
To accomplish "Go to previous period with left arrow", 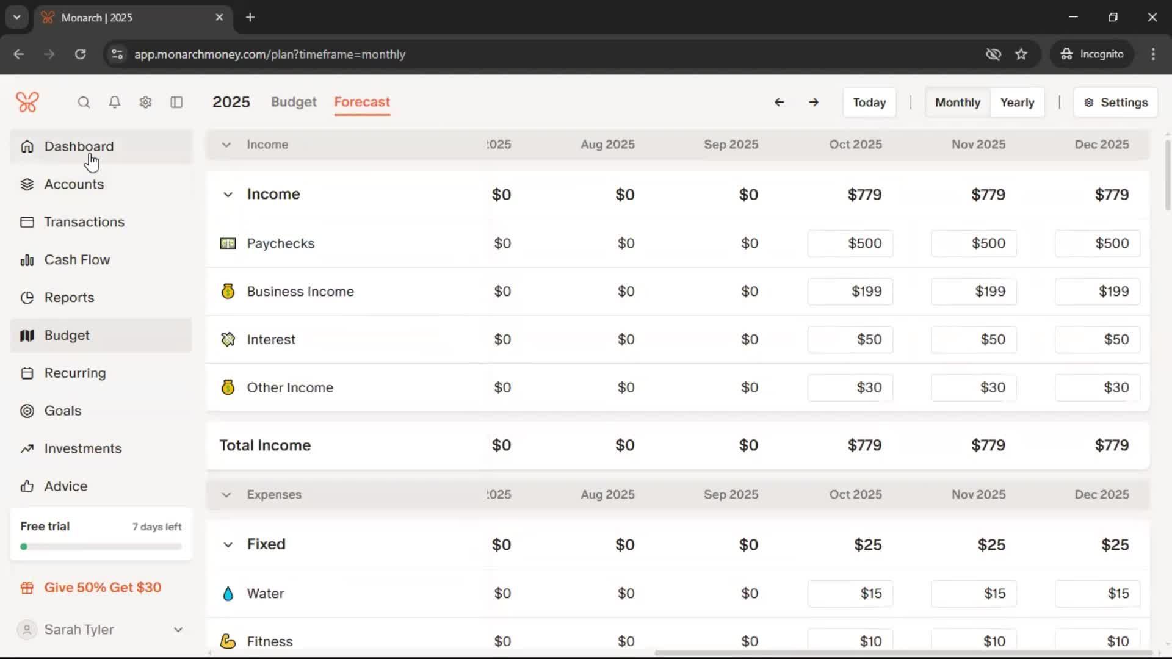I will pos(779,102).
